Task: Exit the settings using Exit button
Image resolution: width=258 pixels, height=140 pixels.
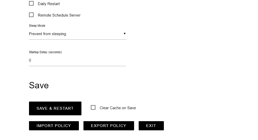Action: [x=151, y=126]
